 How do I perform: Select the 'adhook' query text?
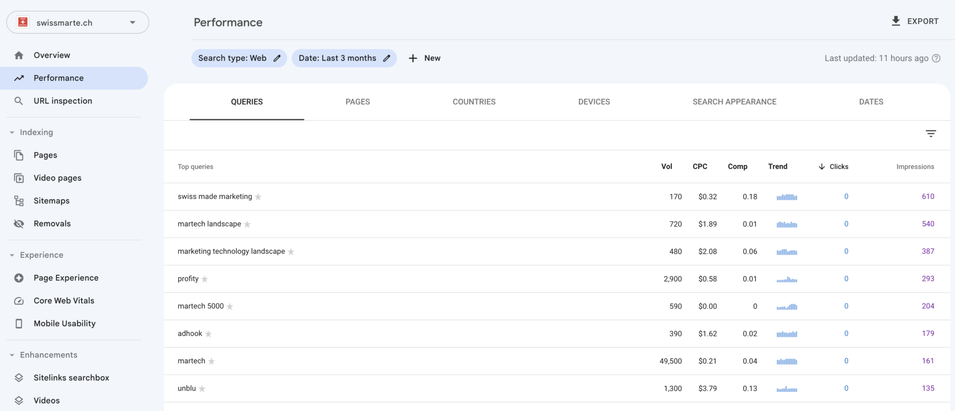190,333
